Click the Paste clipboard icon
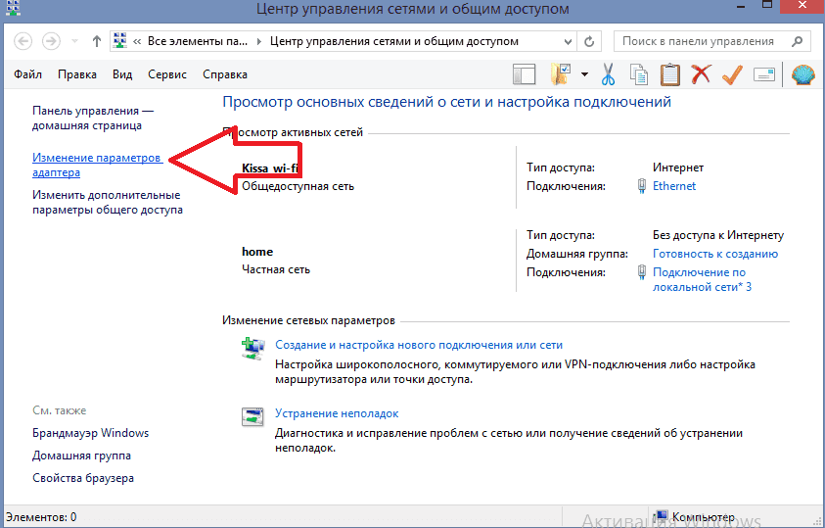Image resolution: width=825 pixels, height=528 pixels. [x=669, y=74]
